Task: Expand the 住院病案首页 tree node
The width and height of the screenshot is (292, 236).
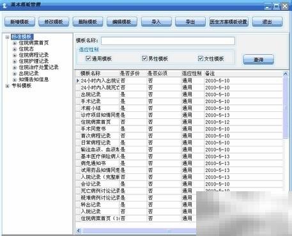Action: tap(15, 43)
